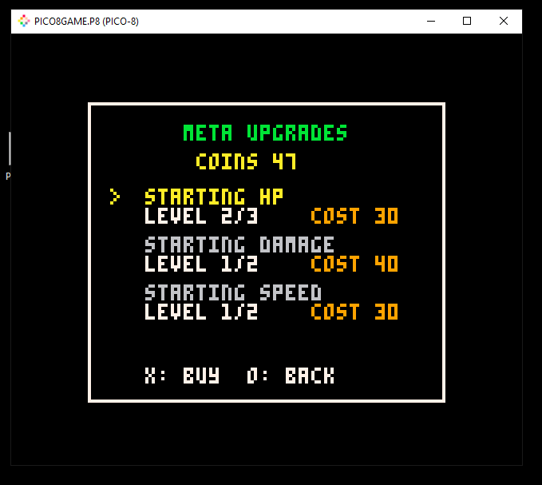Click the COST 40 label
The image size is (542, 485).
(x=354, y=264)
